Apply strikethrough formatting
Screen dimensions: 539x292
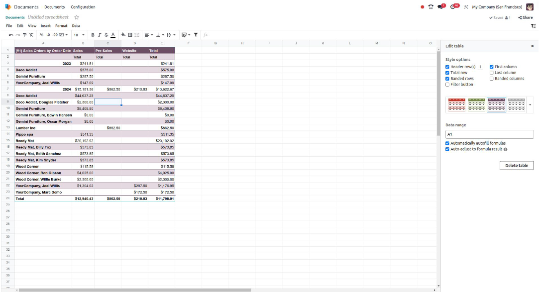pyautogui.click(x=106, y=35)
